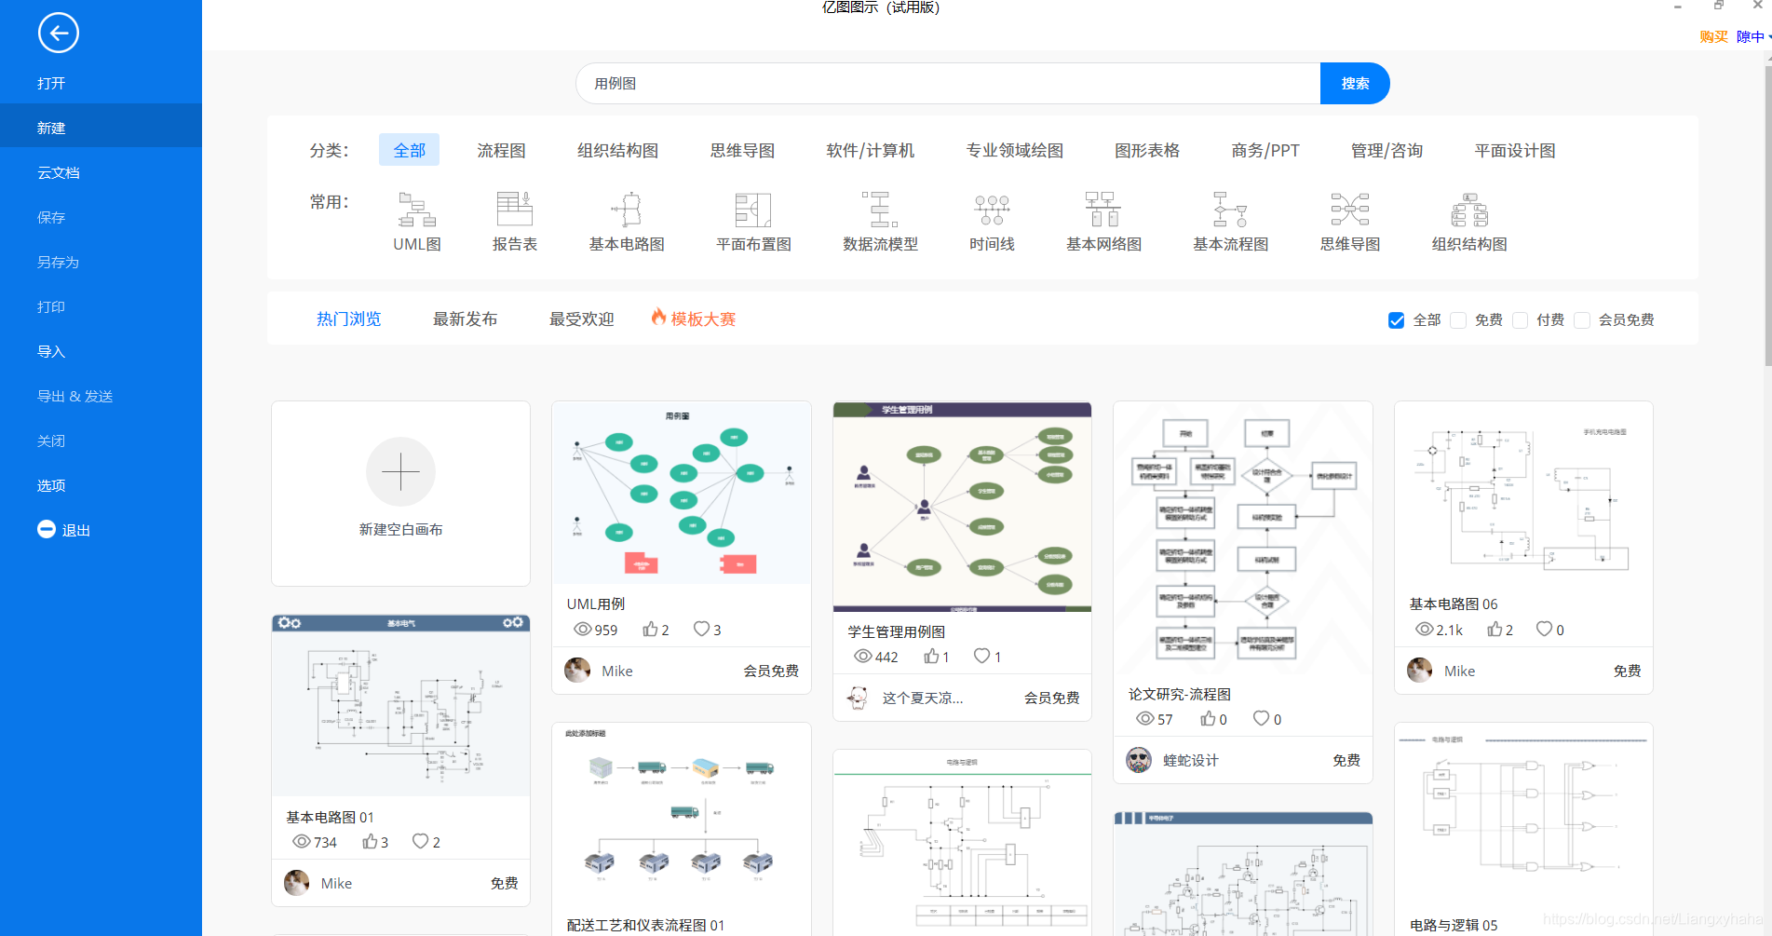The width and height of the screenshot is (1772, 936).
Task: Select the 数据流模型 template icon
Action: [880, 210]
